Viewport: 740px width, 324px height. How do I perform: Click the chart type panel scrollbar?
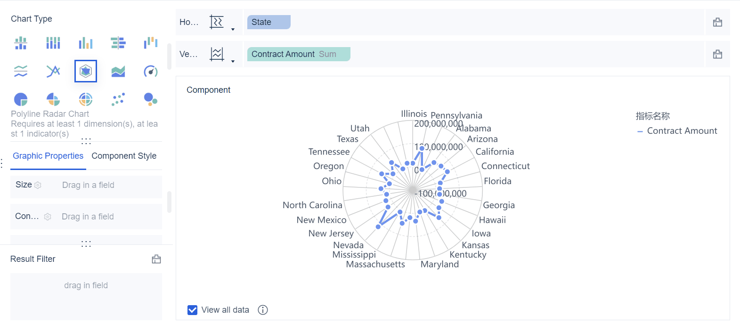click(169, 57)
